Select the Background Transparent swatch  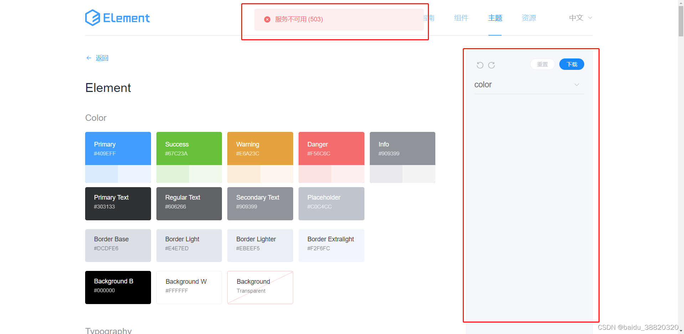click(260, 287)
